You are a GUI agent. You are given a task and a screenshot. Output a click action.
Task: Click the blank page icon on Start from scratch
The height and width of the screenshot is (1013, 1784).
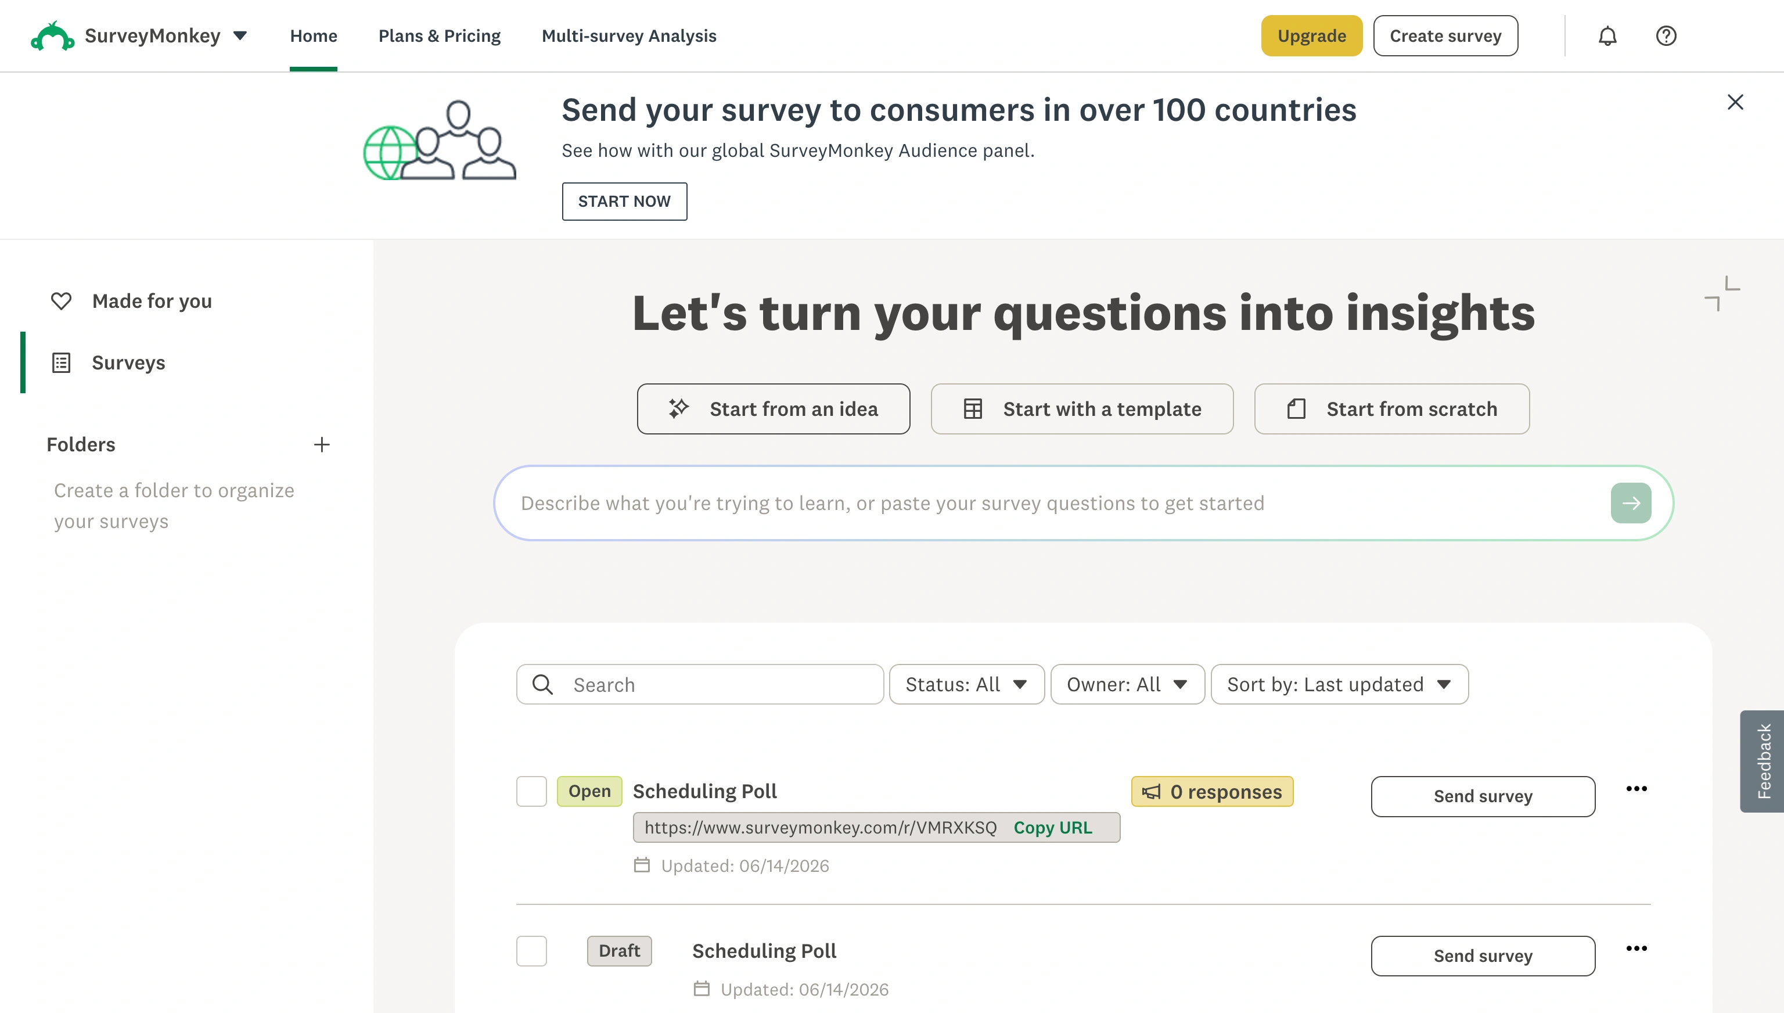1296,409
